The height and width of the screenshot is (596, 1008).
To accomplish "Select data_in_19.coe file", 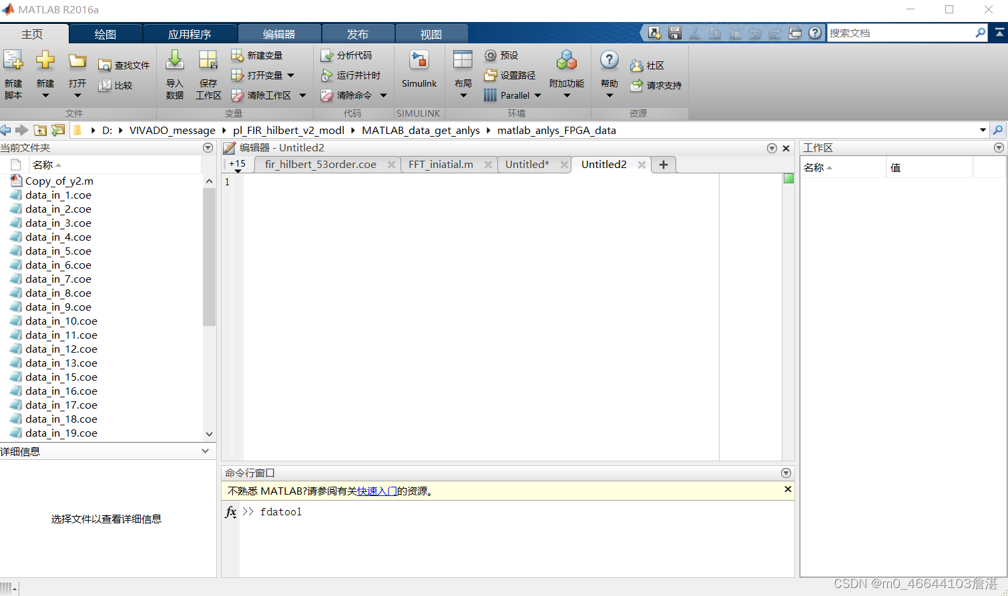I will tap(61, 433).
